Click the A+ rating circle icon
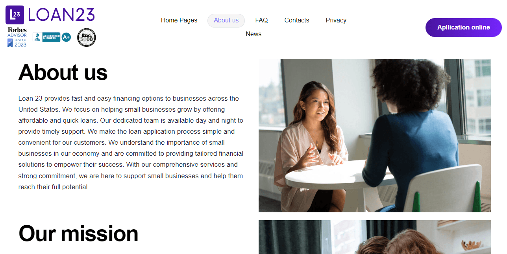This screenshot has width=507, height=254. click(x=66, y=37)
